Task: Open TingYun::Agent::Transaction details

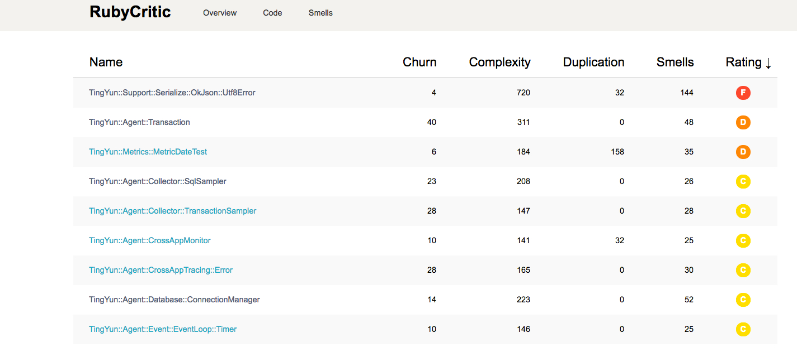Action: tap(139, 122)
